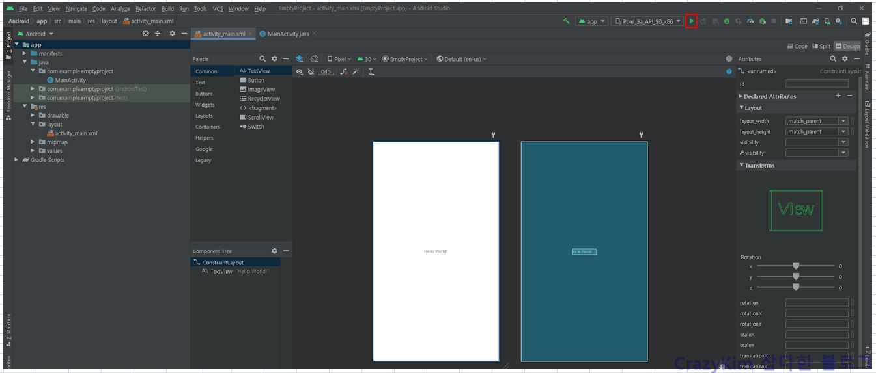Toggle view options eye icon
The image size is (876, 373).
point(300,71)
